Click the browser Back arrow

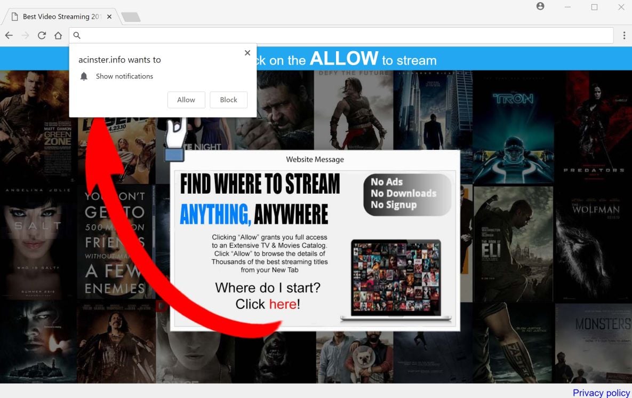coord(9,36)
